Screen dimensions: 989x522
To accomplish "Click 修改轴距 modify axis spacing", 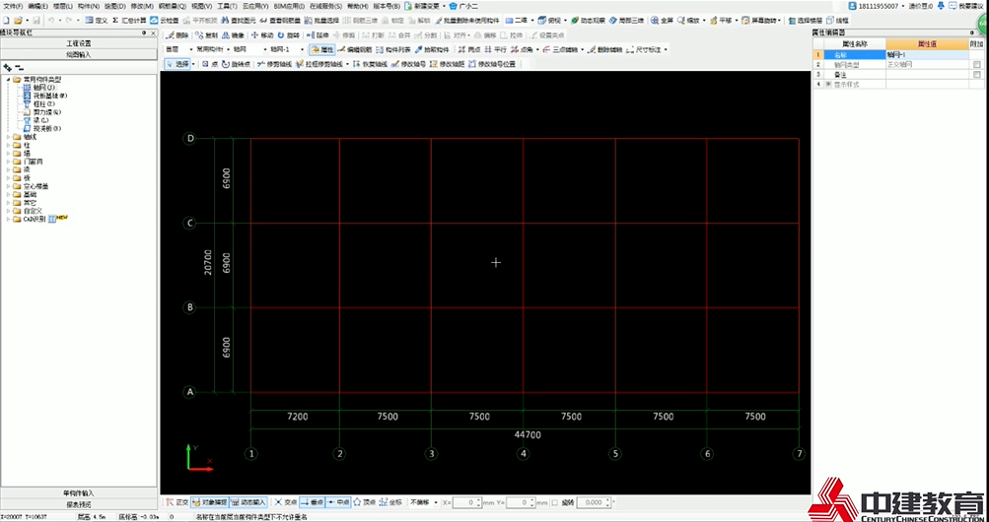I will tap(447, 64).
